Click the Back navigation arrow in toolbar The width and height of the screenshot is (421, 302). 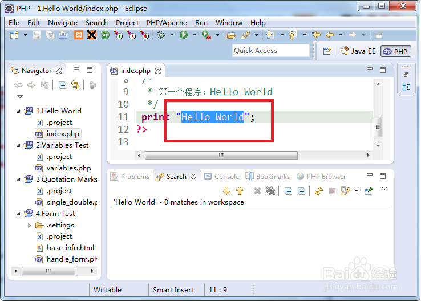point(330,35)
